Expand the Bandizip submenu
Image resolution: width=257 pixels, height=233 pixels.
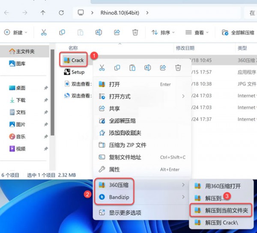coord(142,197)
